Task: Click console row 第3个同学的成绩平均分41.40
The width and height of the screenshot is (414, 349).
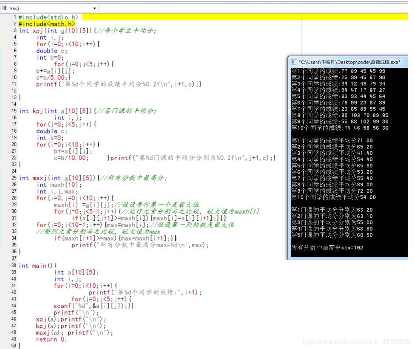Action: coord(332,153)
